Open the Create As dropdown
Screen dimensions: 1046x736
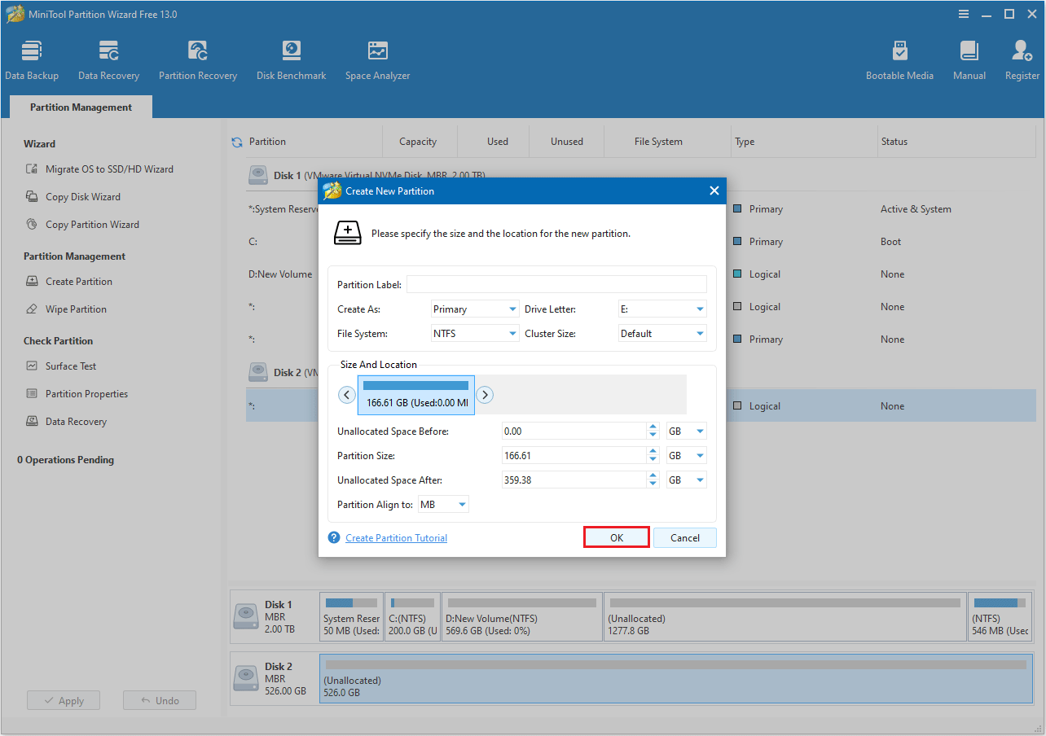click(475, 309)
